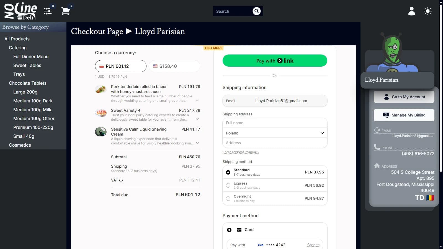Image resolution: width=443 pixels, height=249 pixels.
Task: Select Standard shipping method
Action: (x=228, y=172)
